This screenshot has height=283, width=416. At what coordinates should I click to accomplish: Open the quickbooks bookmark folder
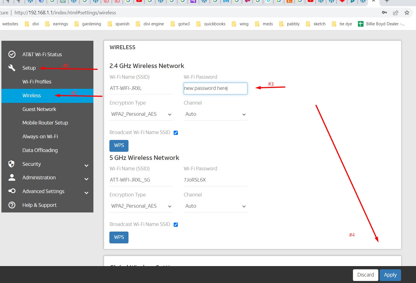(x=211, y=24)
